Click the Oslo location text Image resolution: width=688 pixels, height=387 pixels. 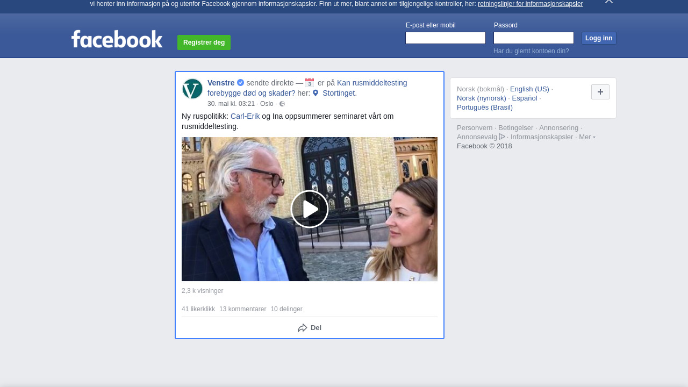click(267, 104)
